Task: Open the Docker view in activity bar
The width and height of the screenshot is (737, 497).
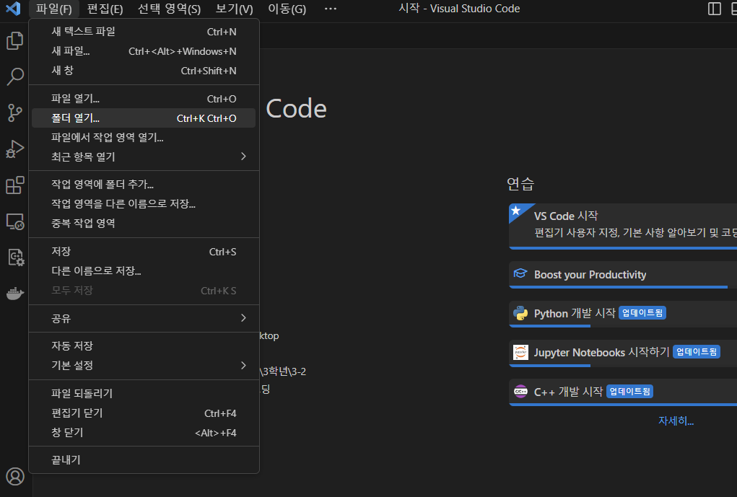Action: coord(15,294)
